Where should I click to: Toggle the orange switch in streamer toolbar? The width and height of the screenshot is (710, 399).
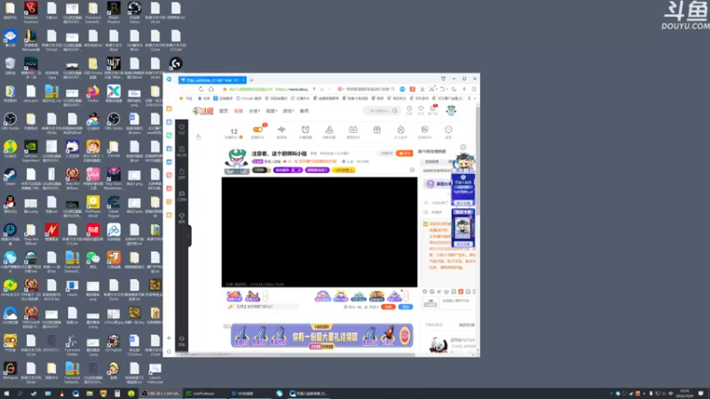257,129
